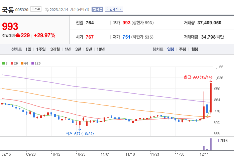Select the 3년 line chart tab

(x=78, y=49)
